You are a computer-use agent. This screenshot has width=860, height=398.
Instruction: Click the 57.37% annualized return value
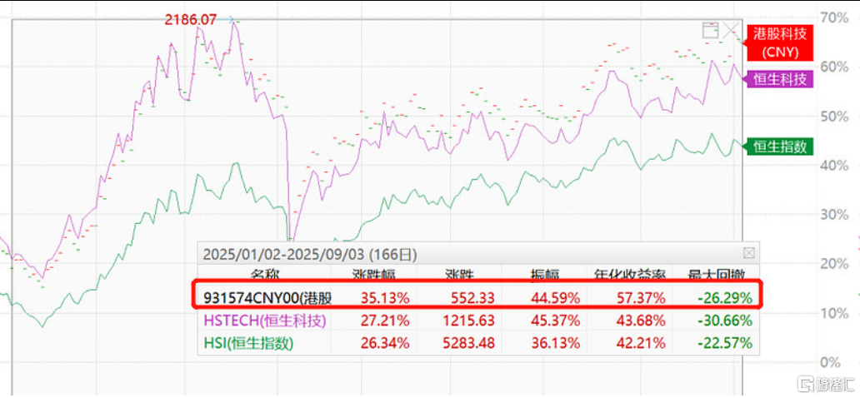click(x=641, y=298)
